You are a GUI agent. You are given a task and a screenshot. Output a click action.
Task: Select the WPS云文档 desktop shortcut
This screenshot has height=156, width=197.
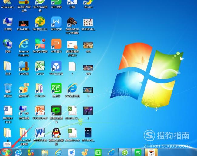point(56,68)
